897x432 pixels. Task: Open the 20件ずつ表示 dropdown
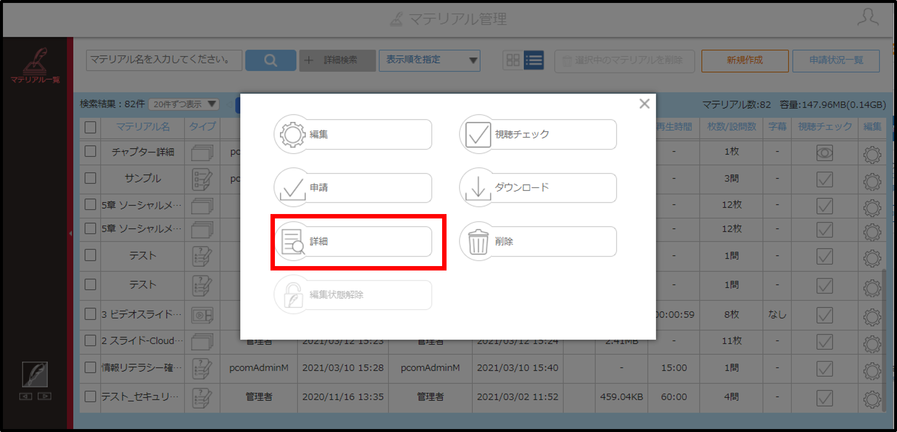[x=184, y=104]
